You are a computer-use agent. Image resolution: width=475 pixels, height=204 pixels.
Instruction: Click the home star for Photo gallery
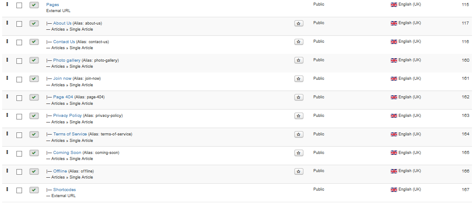pos(298,60)
